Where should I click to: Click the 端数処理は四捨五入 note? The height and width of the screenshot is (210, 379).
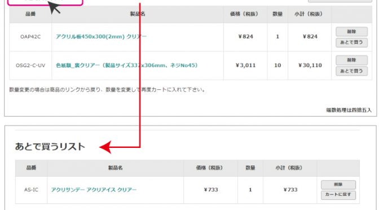349,110
